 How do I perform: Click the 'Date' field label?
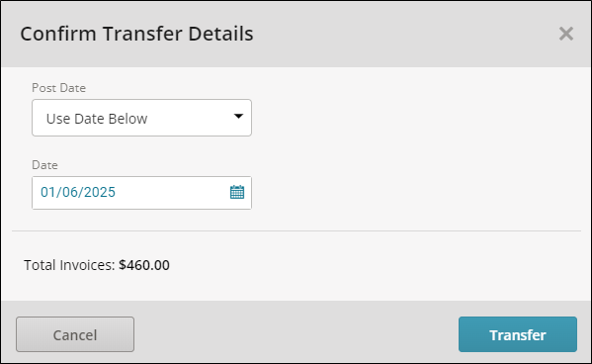click(x=44, y=165)
